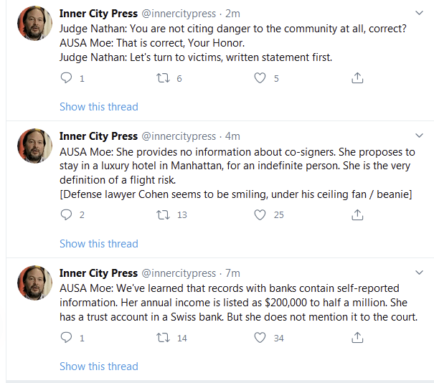Open the more-options chevron on the 2m tweet
The height and width of the screenshot is (383, 434).
pyautogui.click(x=420, y=14)
